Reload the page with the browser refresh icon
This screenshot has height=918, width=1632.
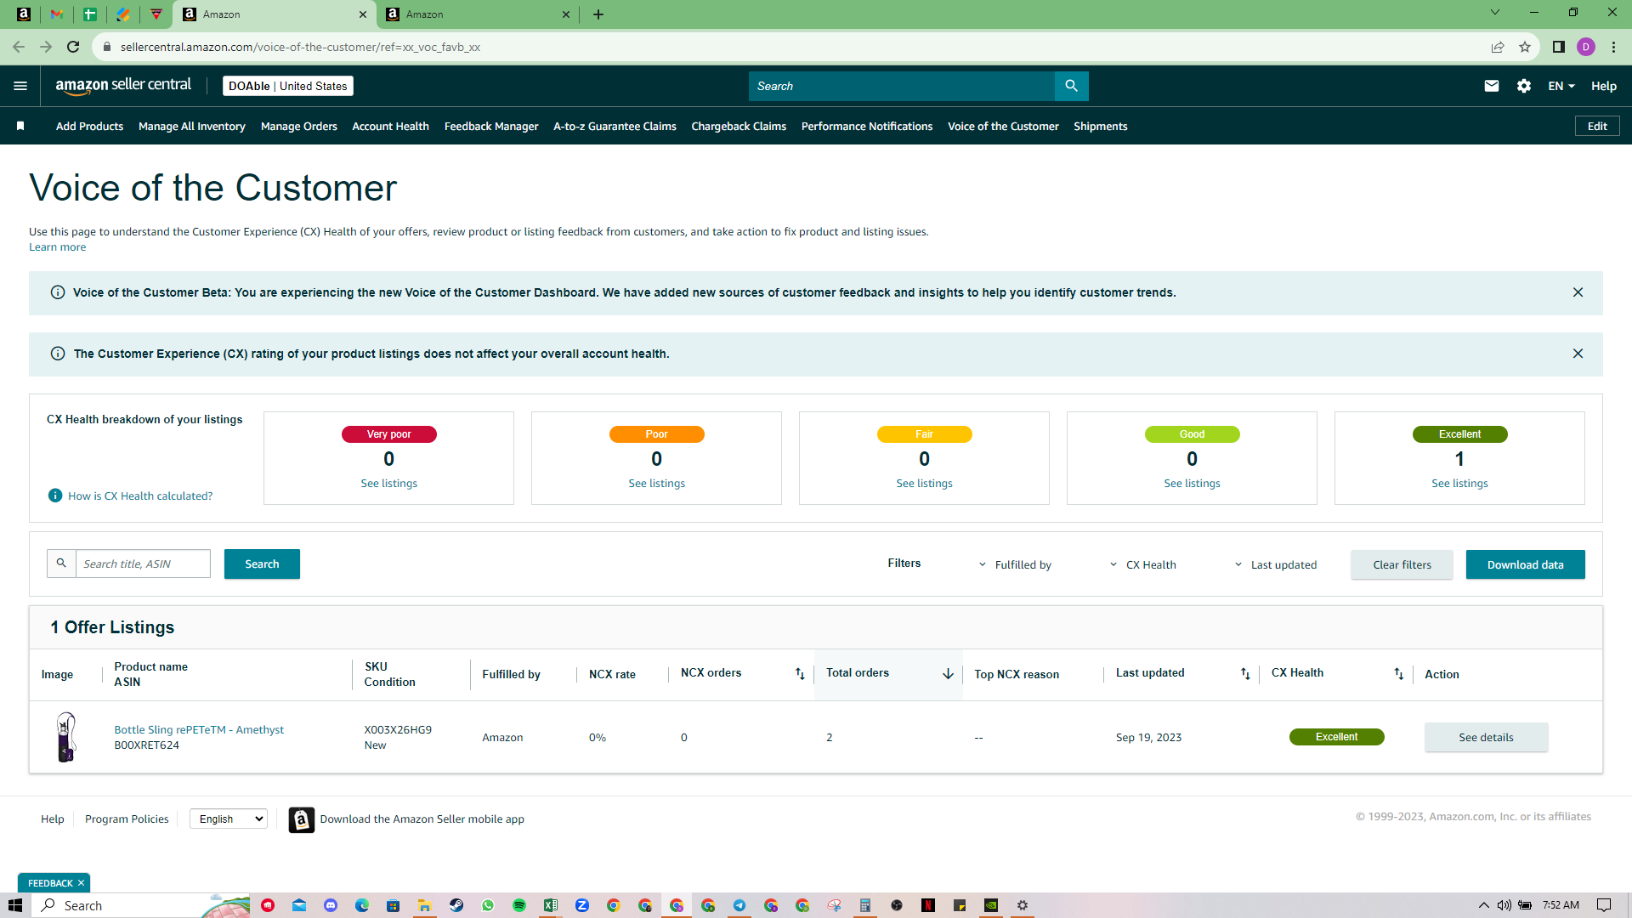tap(73, 47)
